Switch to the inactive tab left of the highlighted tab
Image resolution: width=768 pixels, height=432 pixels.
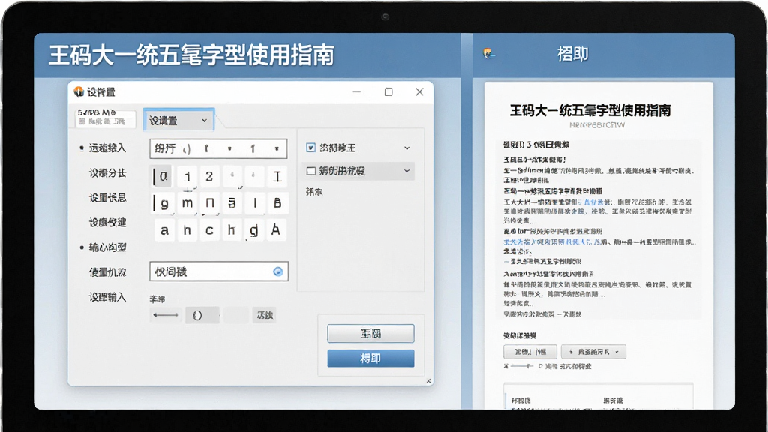(105, 118)
